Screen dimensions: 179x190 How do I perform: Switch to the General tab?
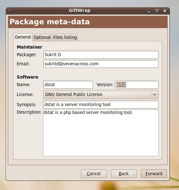point(23,37)
